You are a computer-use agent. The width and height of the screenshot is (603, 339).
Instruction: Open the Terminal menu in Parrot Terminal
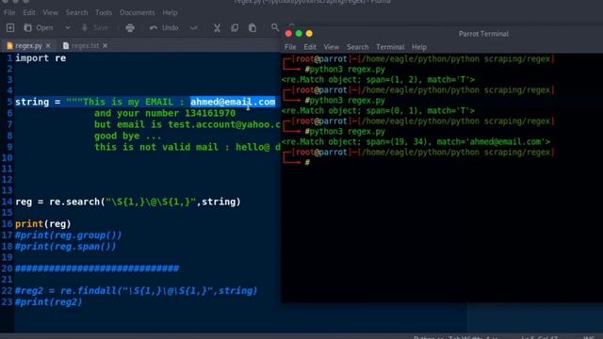[390, 47]
